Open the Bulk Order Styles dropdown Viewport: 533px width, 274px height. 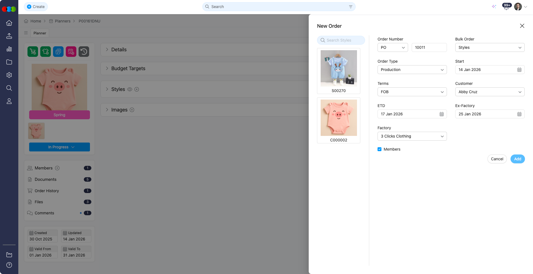pos(489,47)
